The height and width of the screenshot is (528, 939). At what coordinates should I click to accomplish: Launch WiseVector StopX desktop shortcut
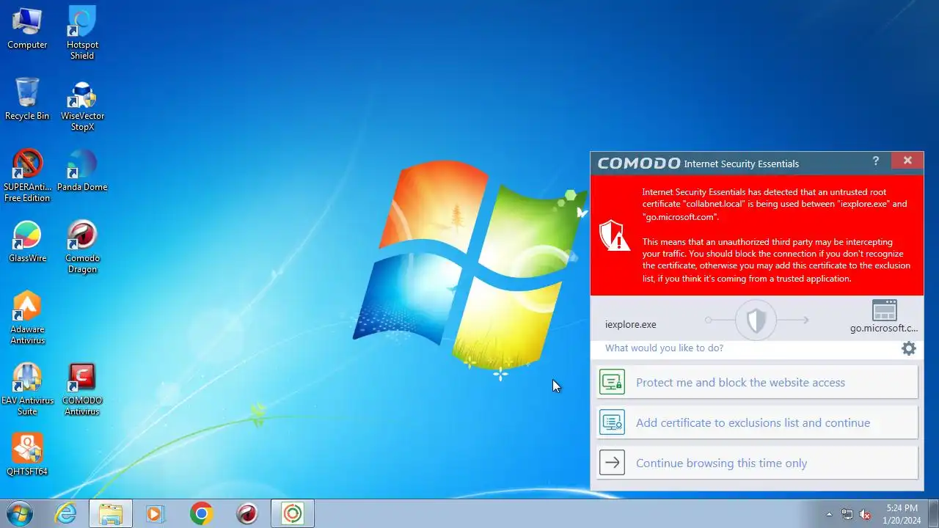(82, 105)
